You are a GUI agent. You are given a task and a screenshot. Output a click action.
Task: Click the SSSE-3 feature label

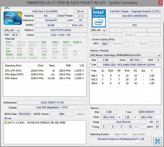pos(77,42)
